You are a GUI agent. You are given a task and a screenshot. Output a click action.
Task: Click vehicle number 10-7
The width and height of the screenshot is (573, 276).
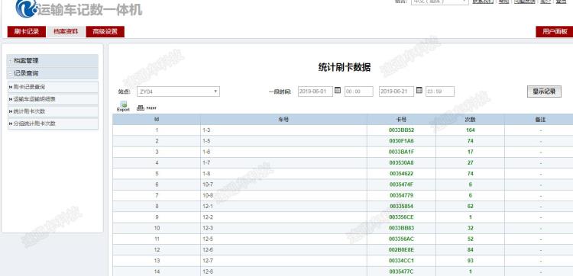(208, 185)
